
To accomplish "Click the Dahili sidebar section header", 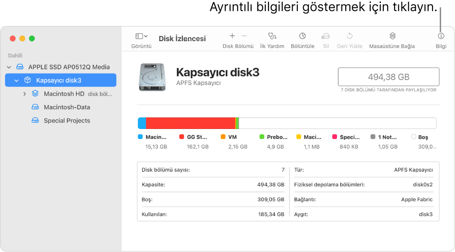I will coord(15,55).
